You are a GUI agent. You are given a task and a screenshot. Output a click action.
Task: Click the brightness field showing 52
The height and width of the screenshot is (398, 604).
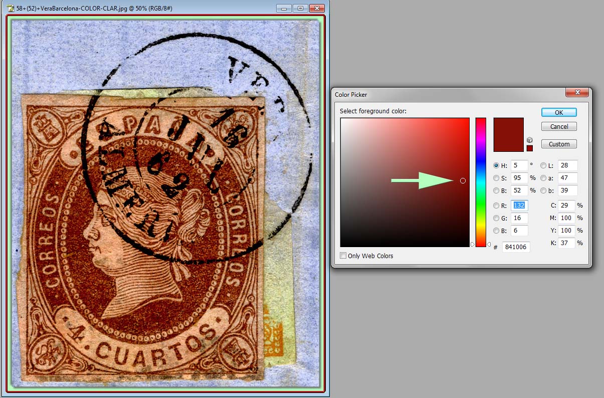(x=519, y=190)
